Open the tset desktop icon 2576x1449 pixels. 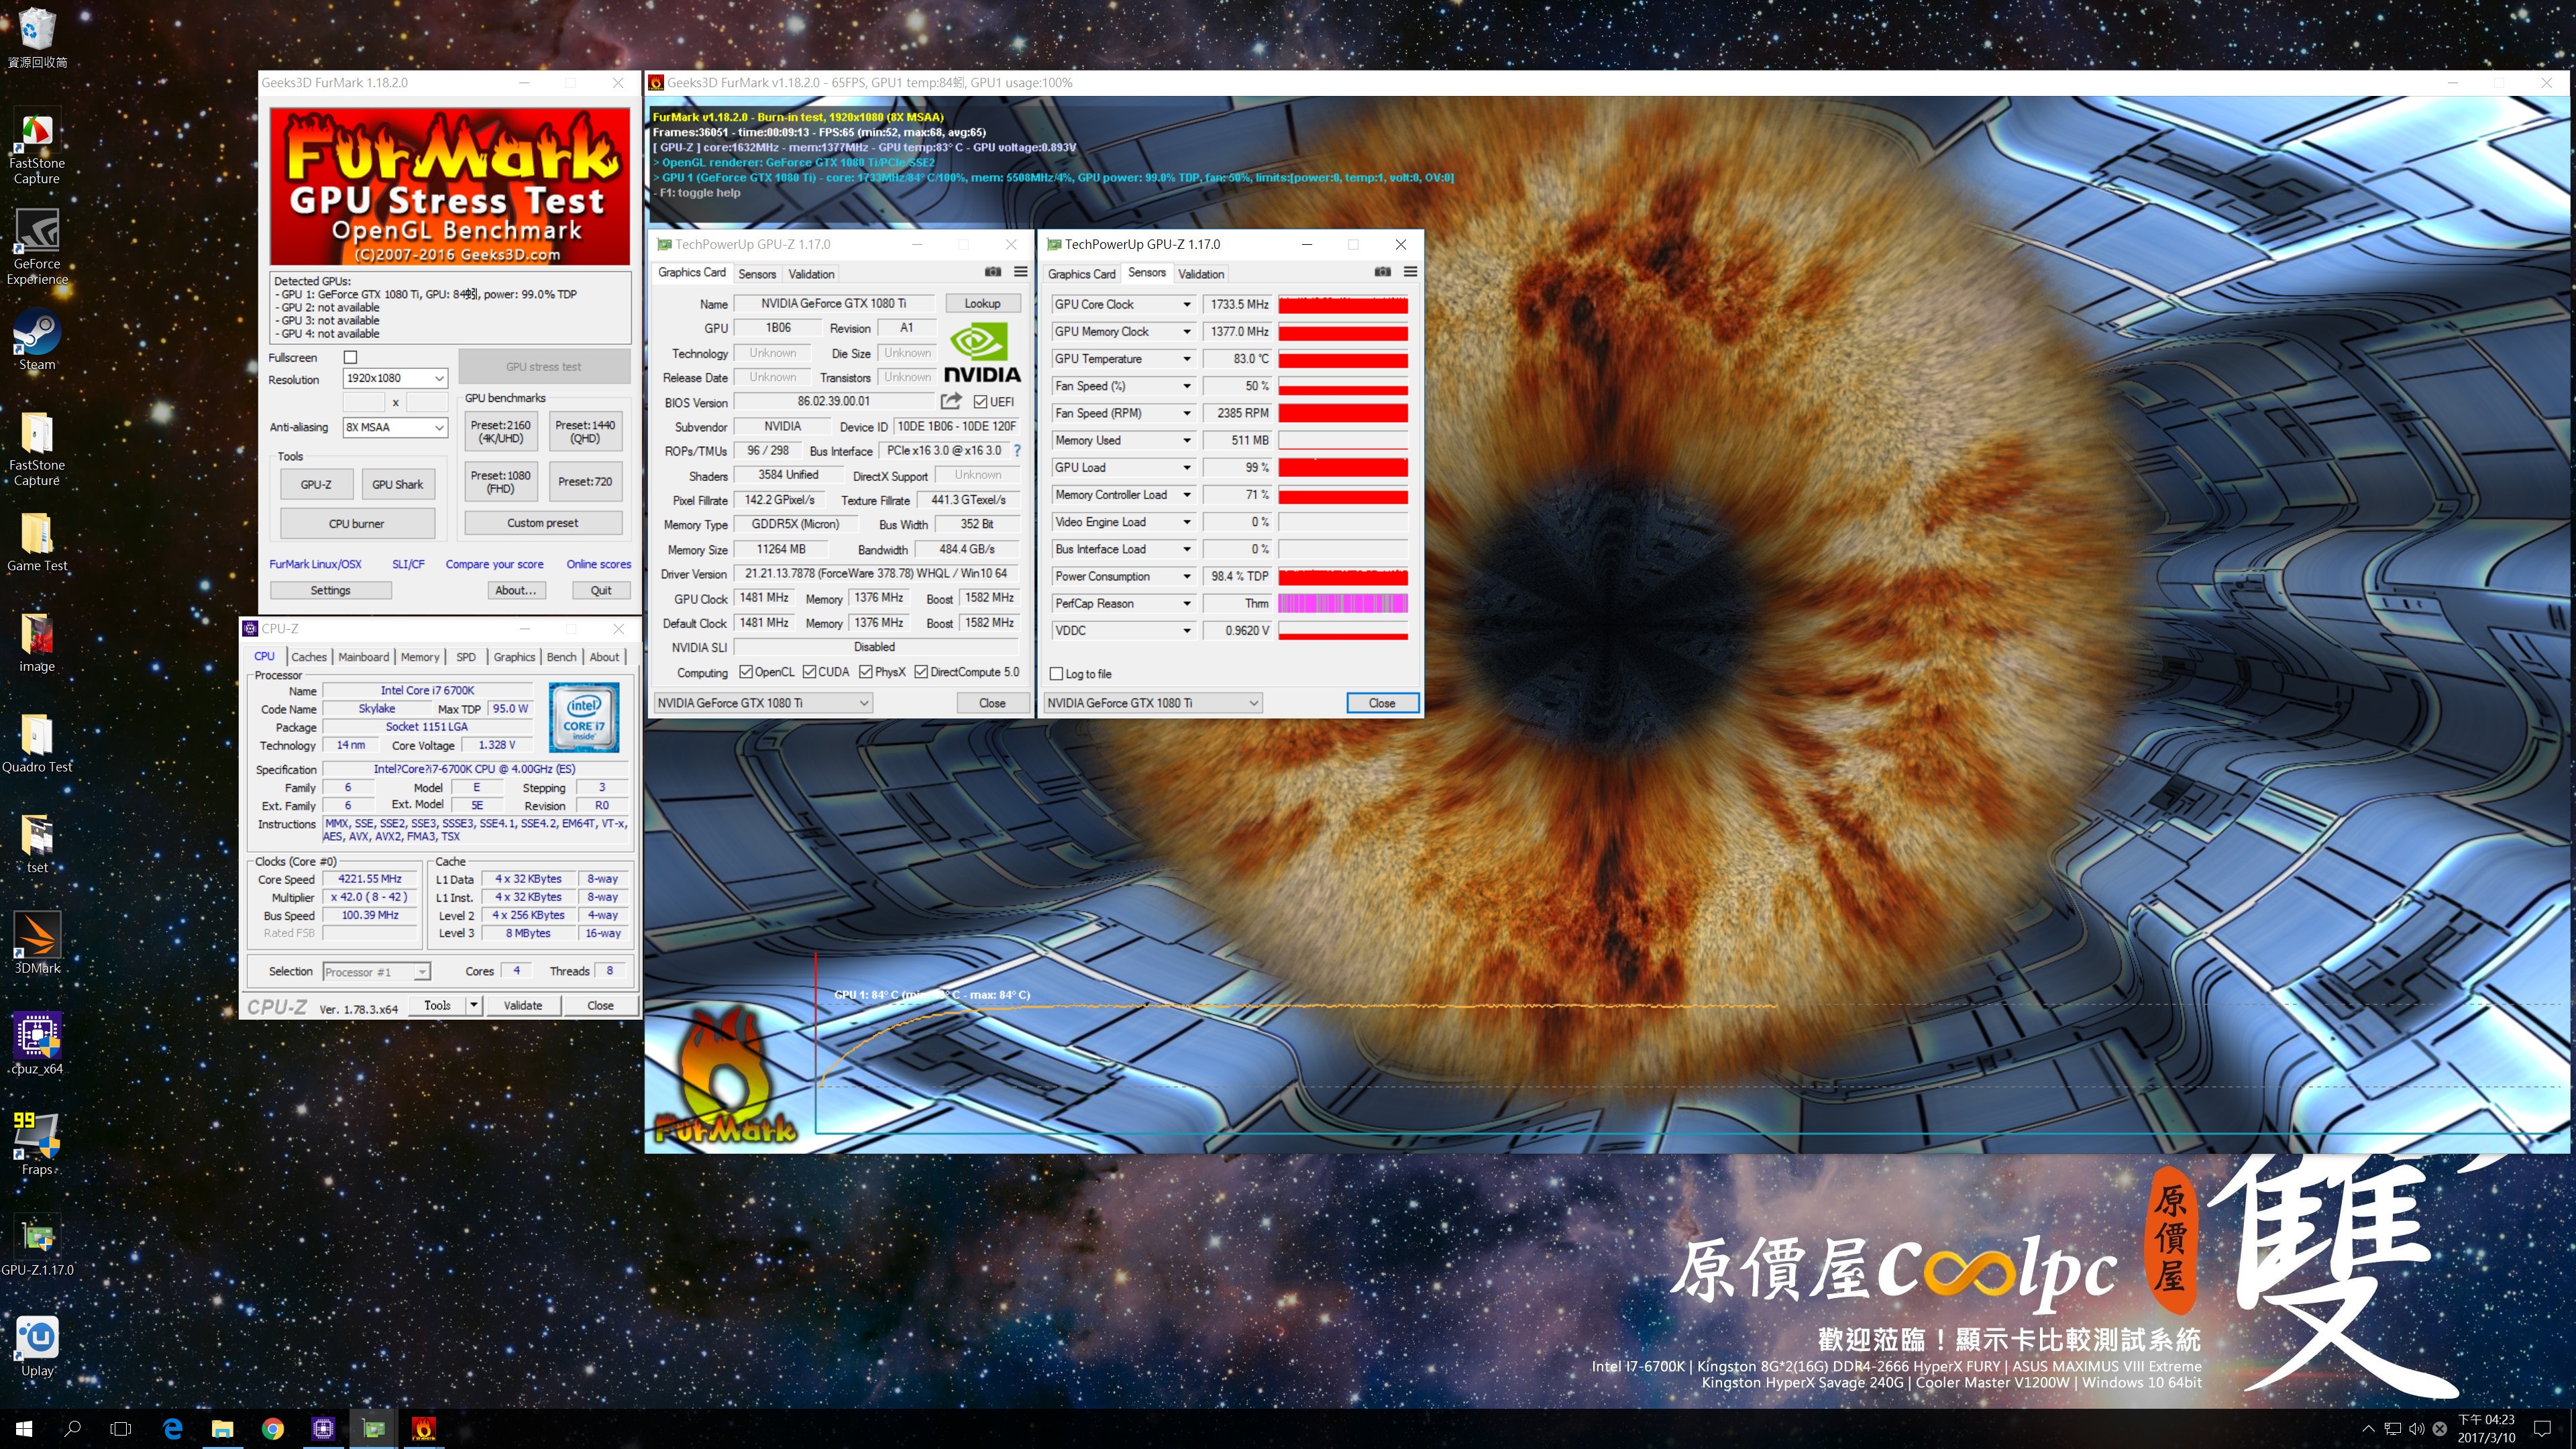point(37,844)
